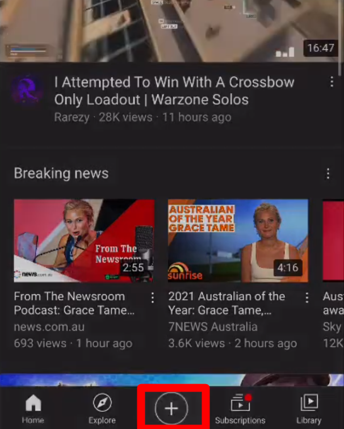Open the Library icon

coord(309,402)
